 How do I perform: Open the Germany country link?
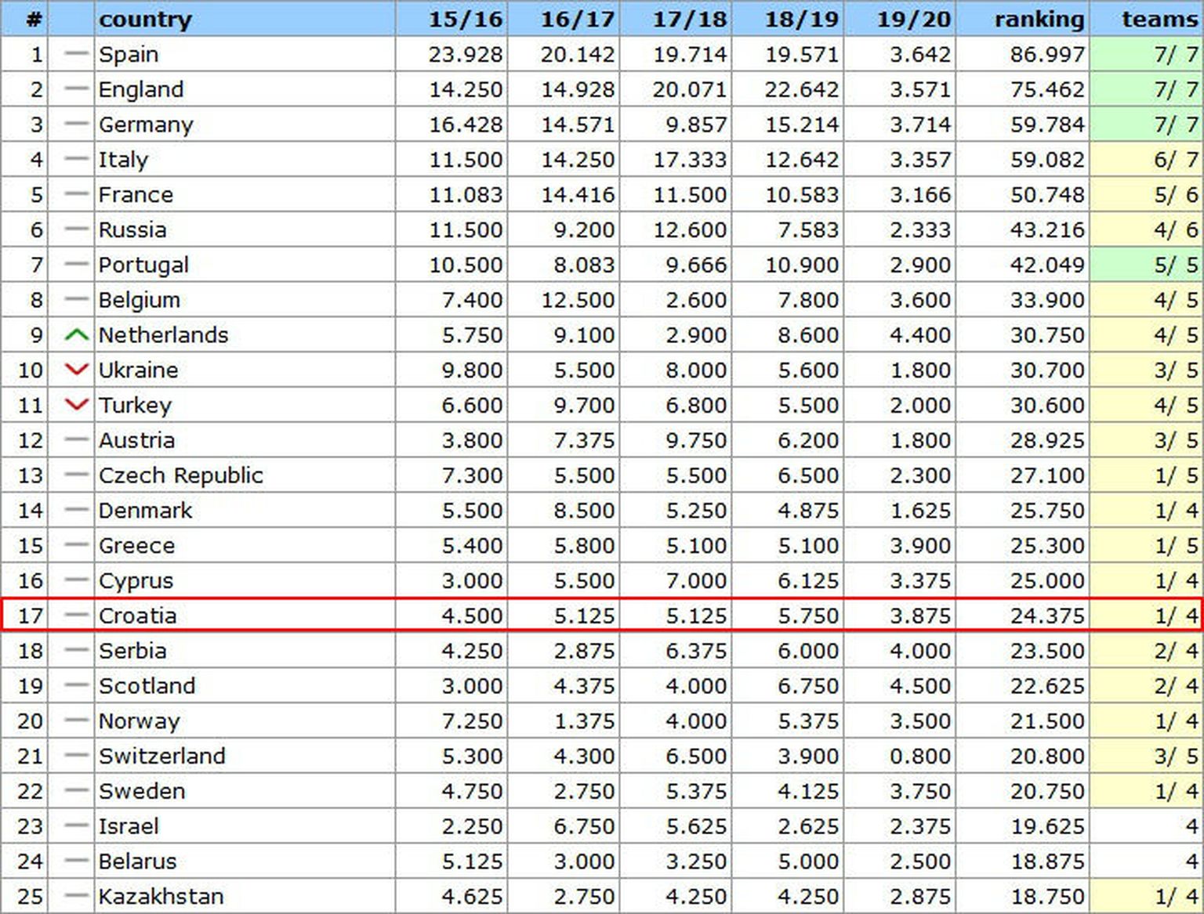(x=146, y=125)
